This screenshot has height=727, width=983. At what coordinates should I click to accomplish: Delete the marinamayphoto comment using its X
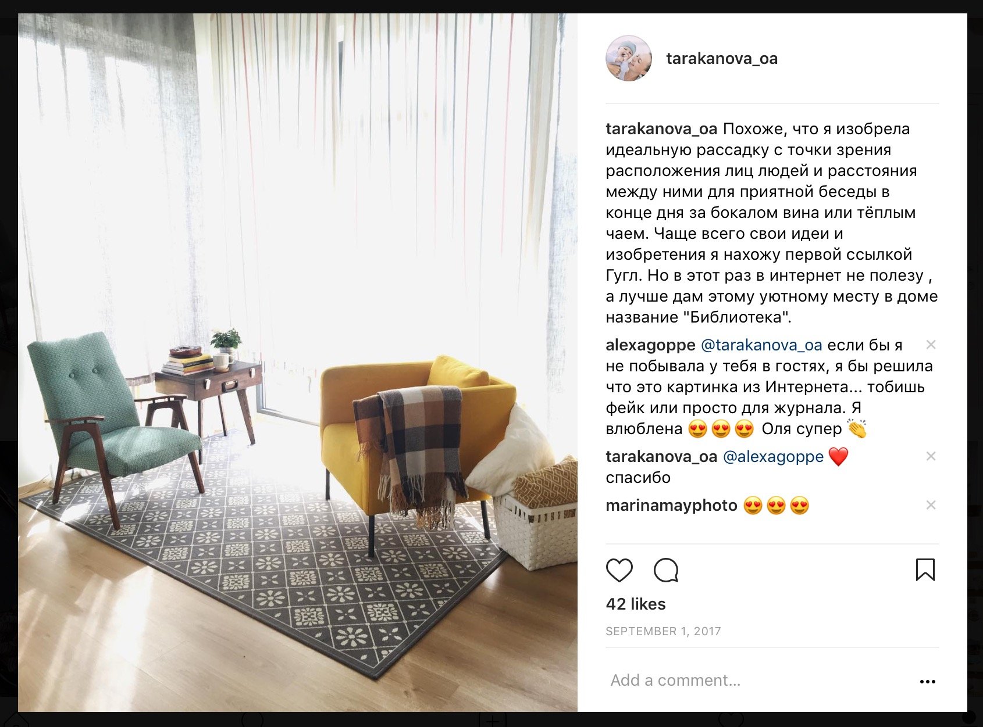point(931,505)
